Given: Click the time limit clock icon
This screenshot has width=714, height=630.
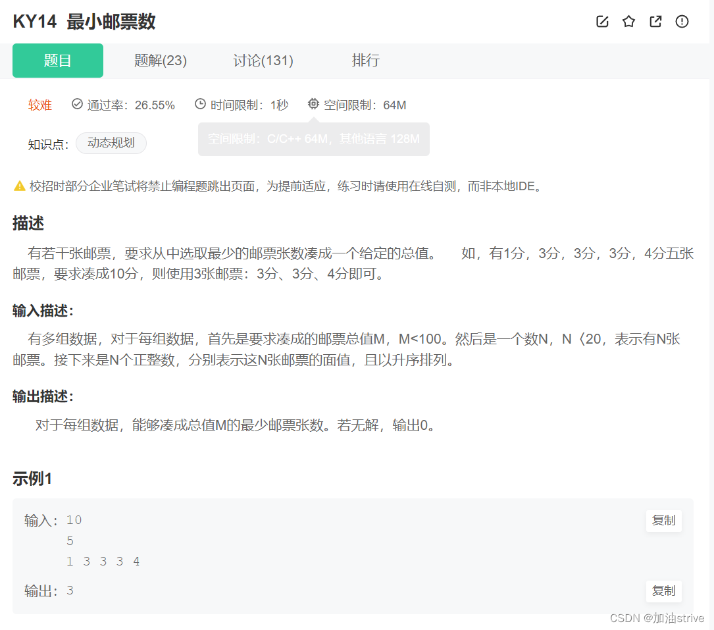Looking at the screenshot, I should coord(200,104).
